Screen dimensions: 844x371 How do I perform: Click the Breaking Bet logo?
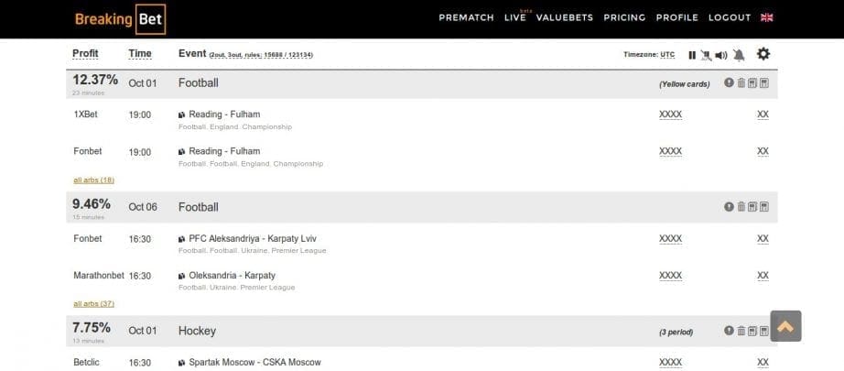(120, 19)
